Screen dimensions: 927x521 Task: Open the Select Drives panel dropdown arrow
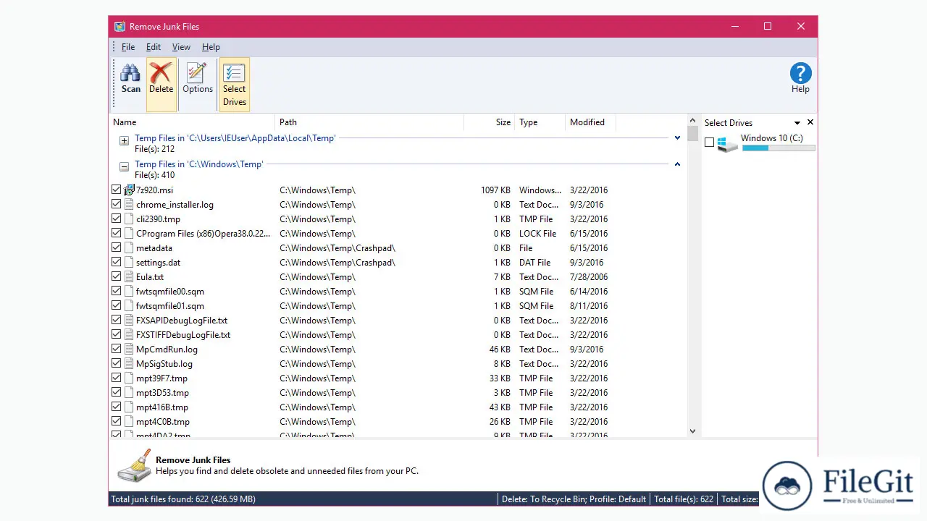(x=797, y=123)
